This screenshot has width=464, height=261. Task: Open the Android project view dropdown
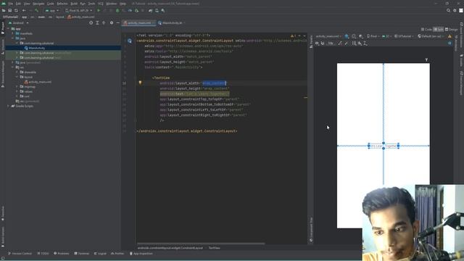coord(19,22)
